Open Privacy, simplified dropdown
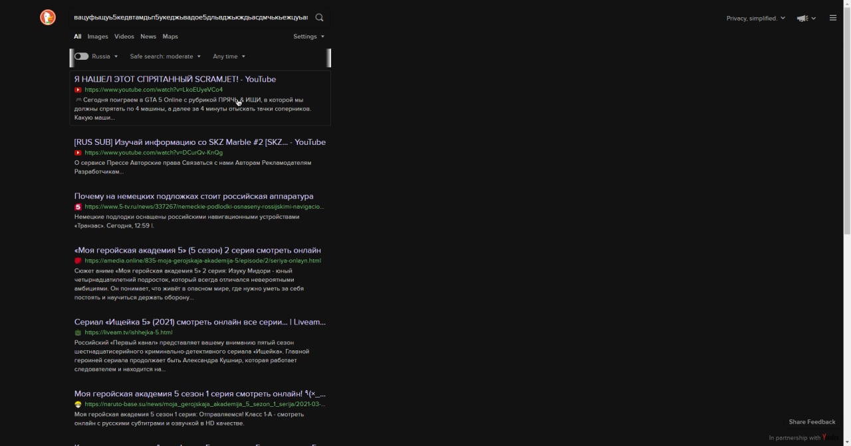This screenshot has height=446, width=851. click(756, 18)
